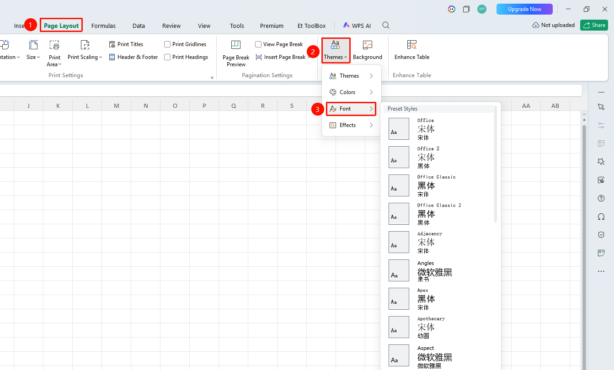Click the WPS AI button
The width and height of the screenshot is (614, 370).
(357, 26)
